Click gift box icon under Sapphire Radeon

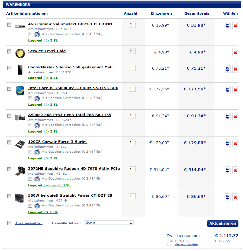[37, 179]
